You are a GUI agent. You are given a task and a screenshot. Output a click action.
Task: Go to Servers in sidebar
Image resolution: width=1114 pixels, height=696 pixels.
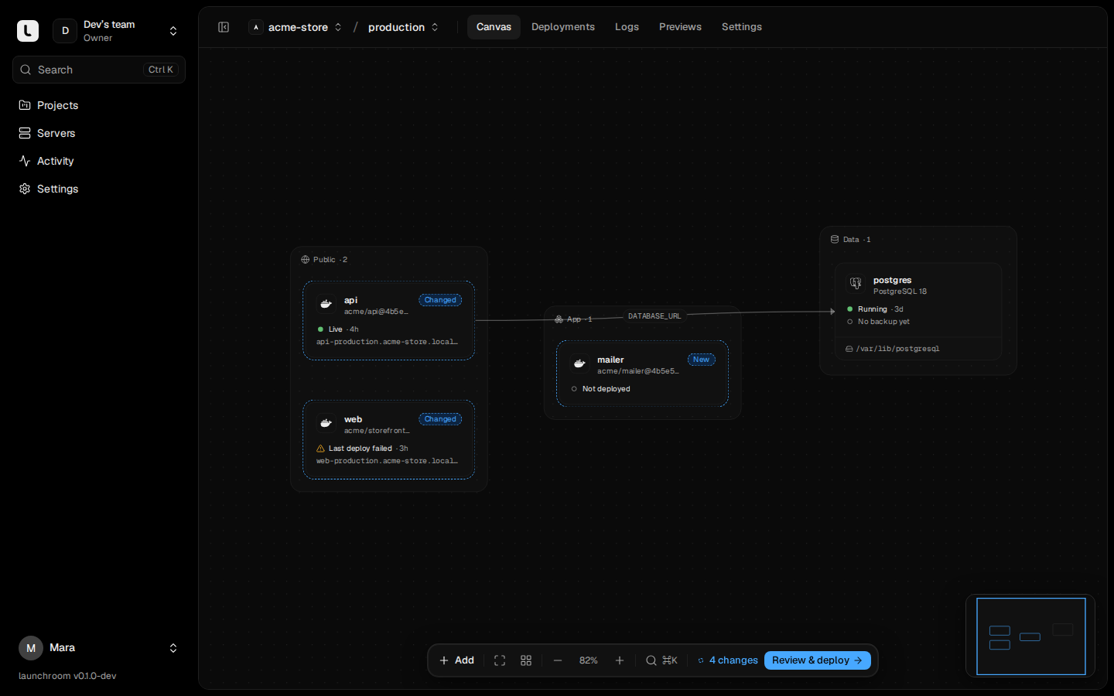(x=99, y=133)
